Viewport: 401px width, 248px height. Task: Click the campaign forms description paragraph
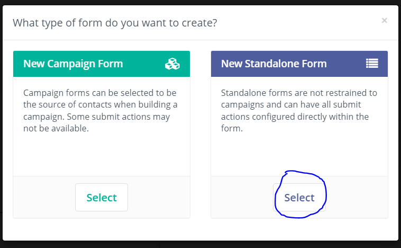click(101, 110)
